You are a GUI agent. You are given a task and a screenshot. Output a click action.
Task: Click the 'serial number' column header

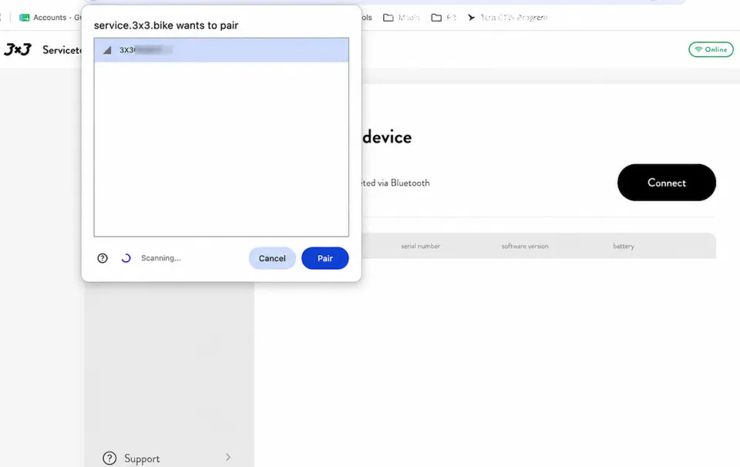(x=421, y=246)
